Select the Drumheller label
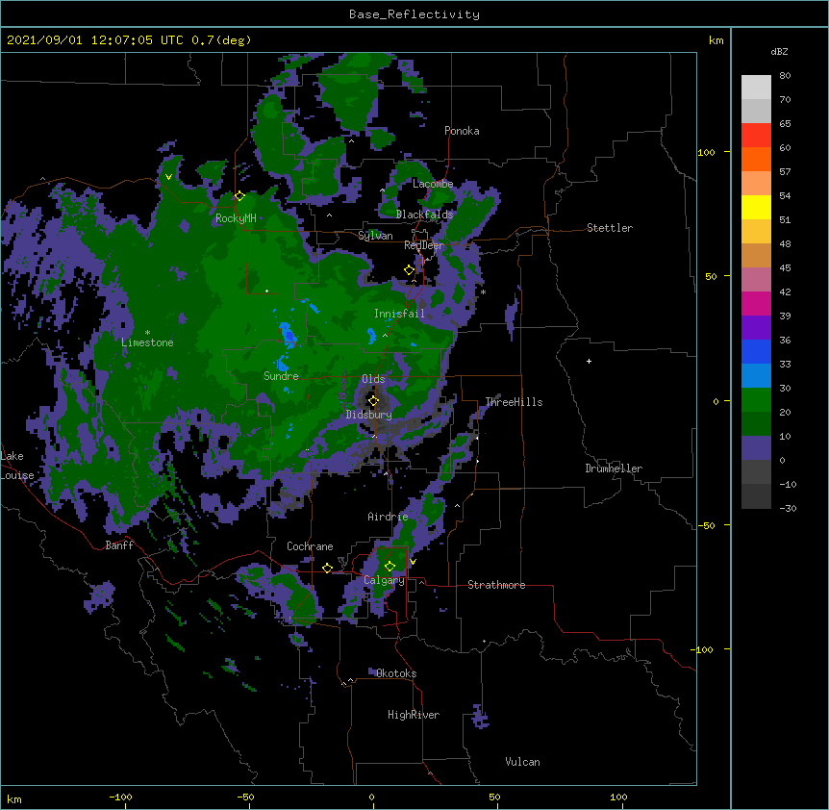Viewport: 829px width, 810px height. point(614,468)
